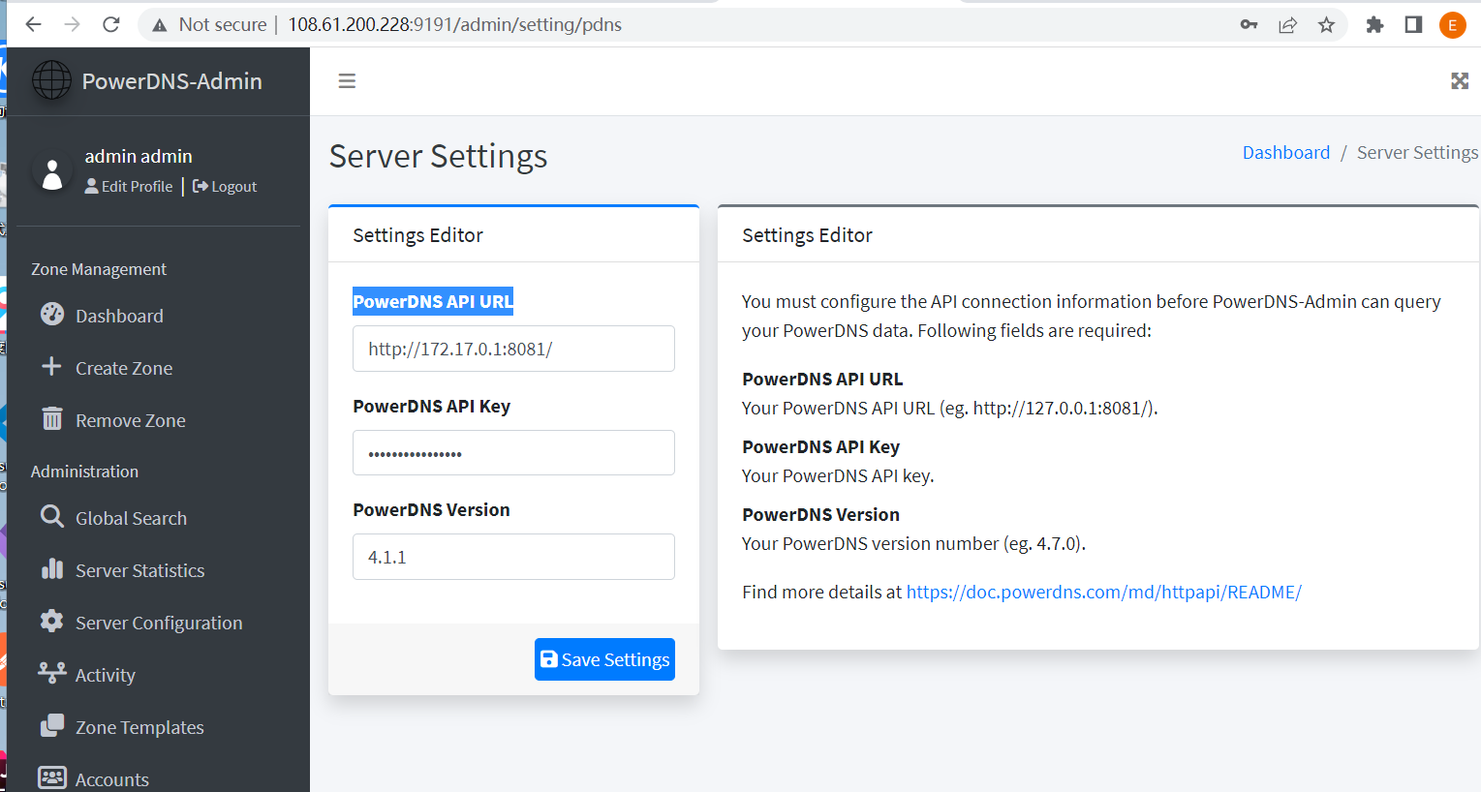
Task: Toggle the sidebar hamburger menu icon
Action: (347, 81)
